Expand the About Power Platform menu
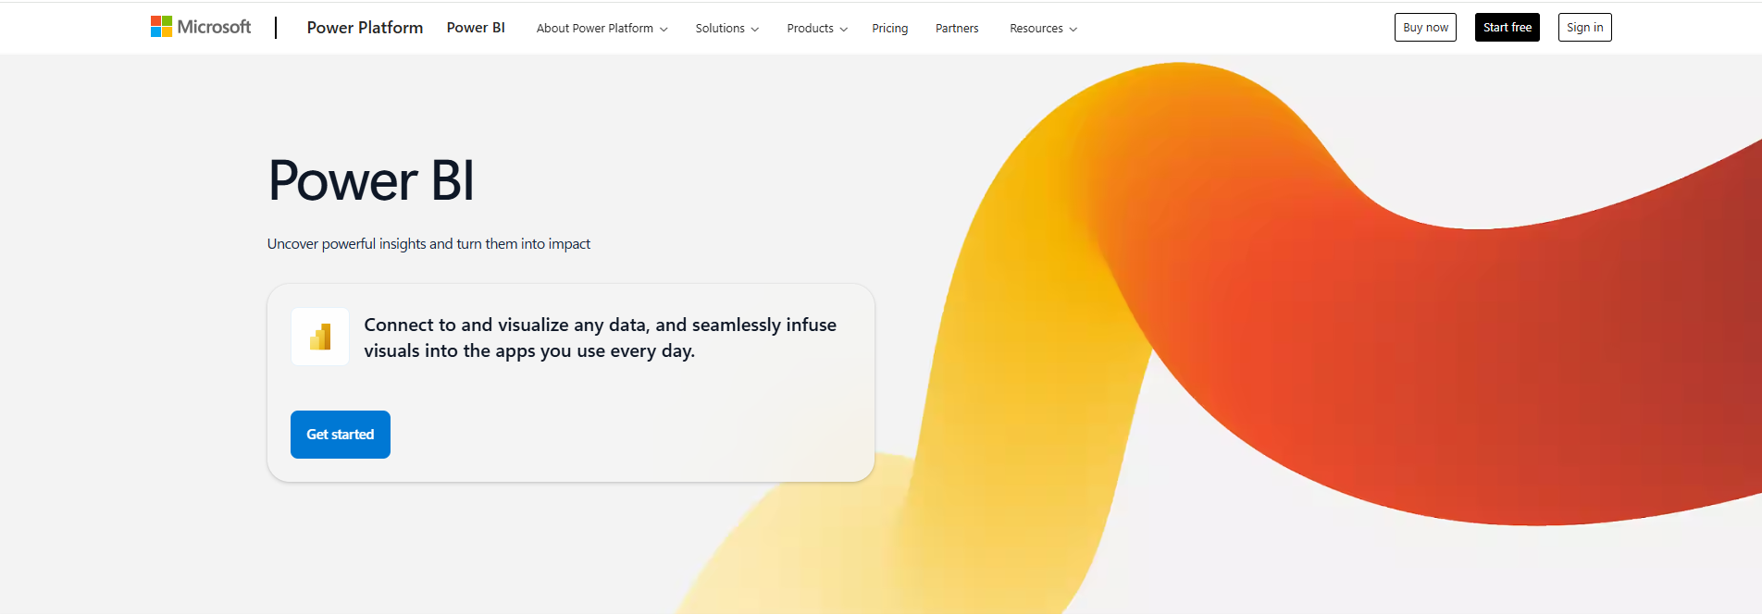The image size is (1762, 614). 602,29
